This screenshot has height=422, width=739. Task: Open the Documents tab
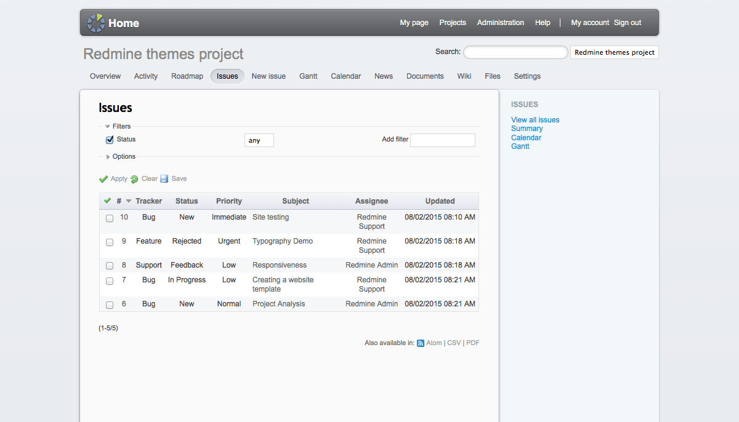(x=425, y=76)
